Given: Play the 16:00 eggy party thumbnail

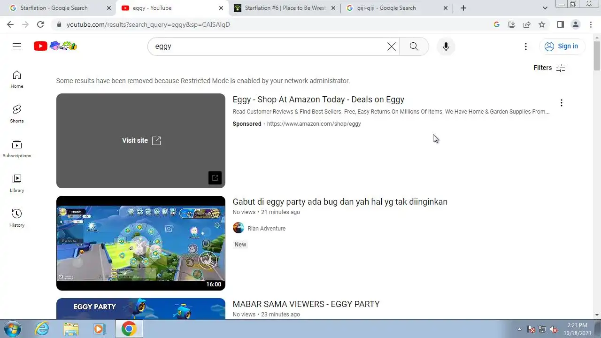Looking at the screenshot, I should (x=141, y=243).
